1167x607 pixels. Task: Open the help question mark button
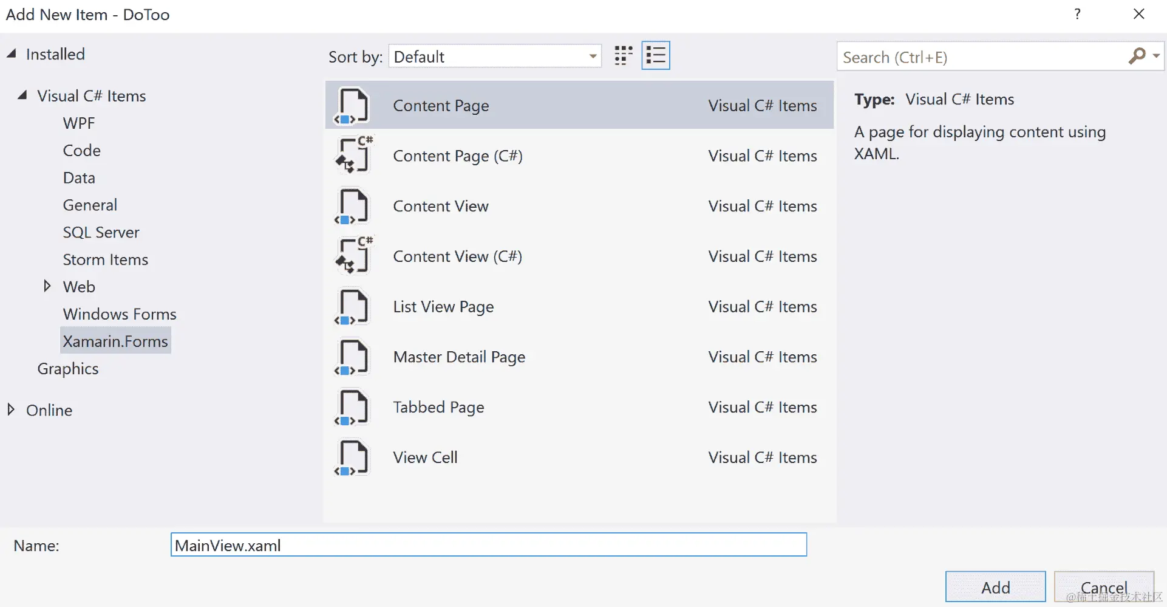click(1077, 14)
